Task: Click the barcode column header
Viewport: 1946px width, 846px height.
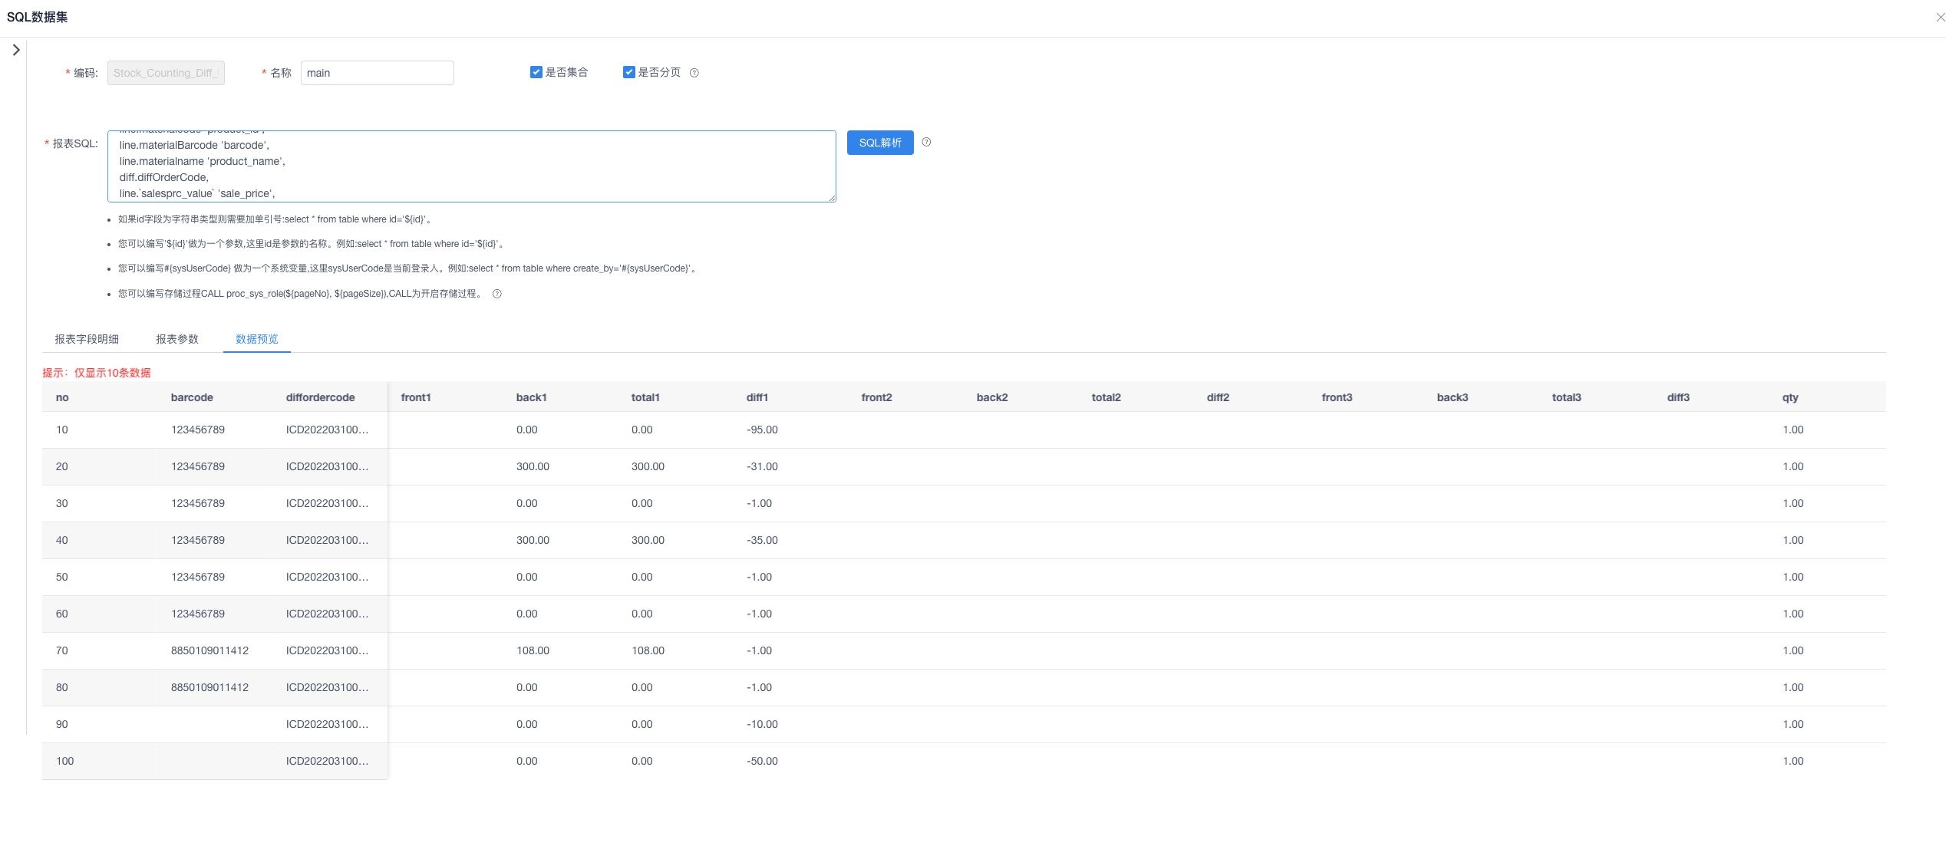Action: pyautogui.click(x=192, y=397)
